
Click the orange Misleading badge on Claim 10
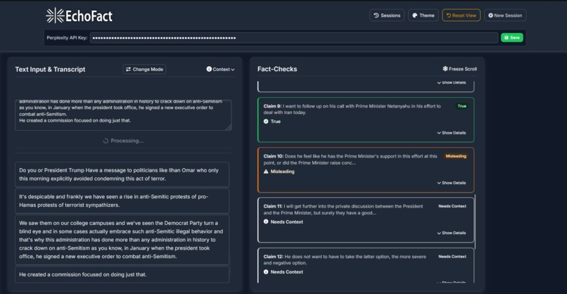coord(456,156)
